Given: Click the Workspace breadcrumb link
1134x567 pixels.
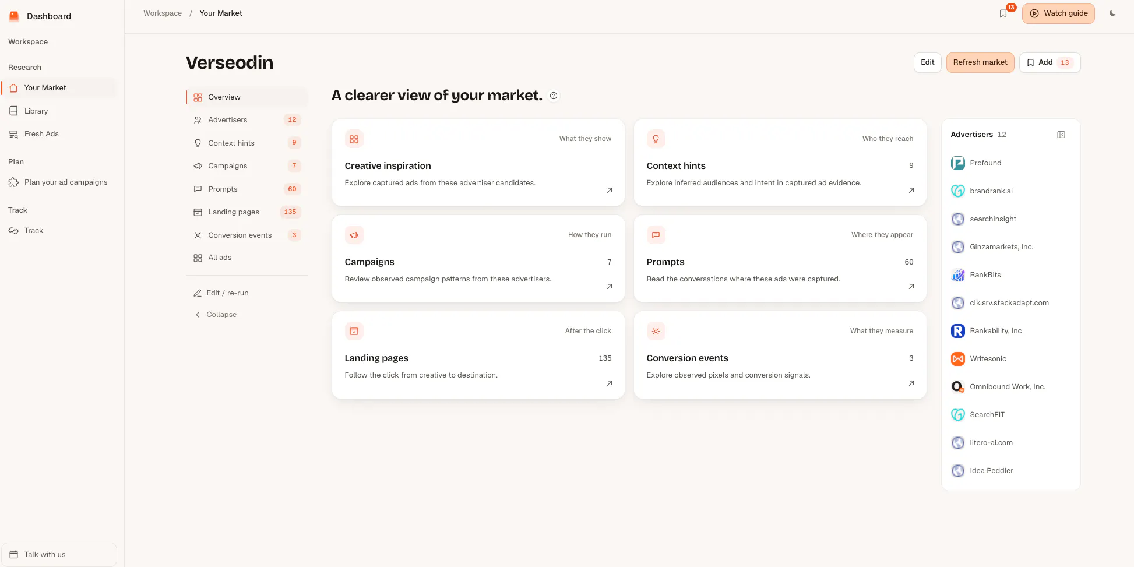Looking at the screenshot, I should tap(163, 13).
